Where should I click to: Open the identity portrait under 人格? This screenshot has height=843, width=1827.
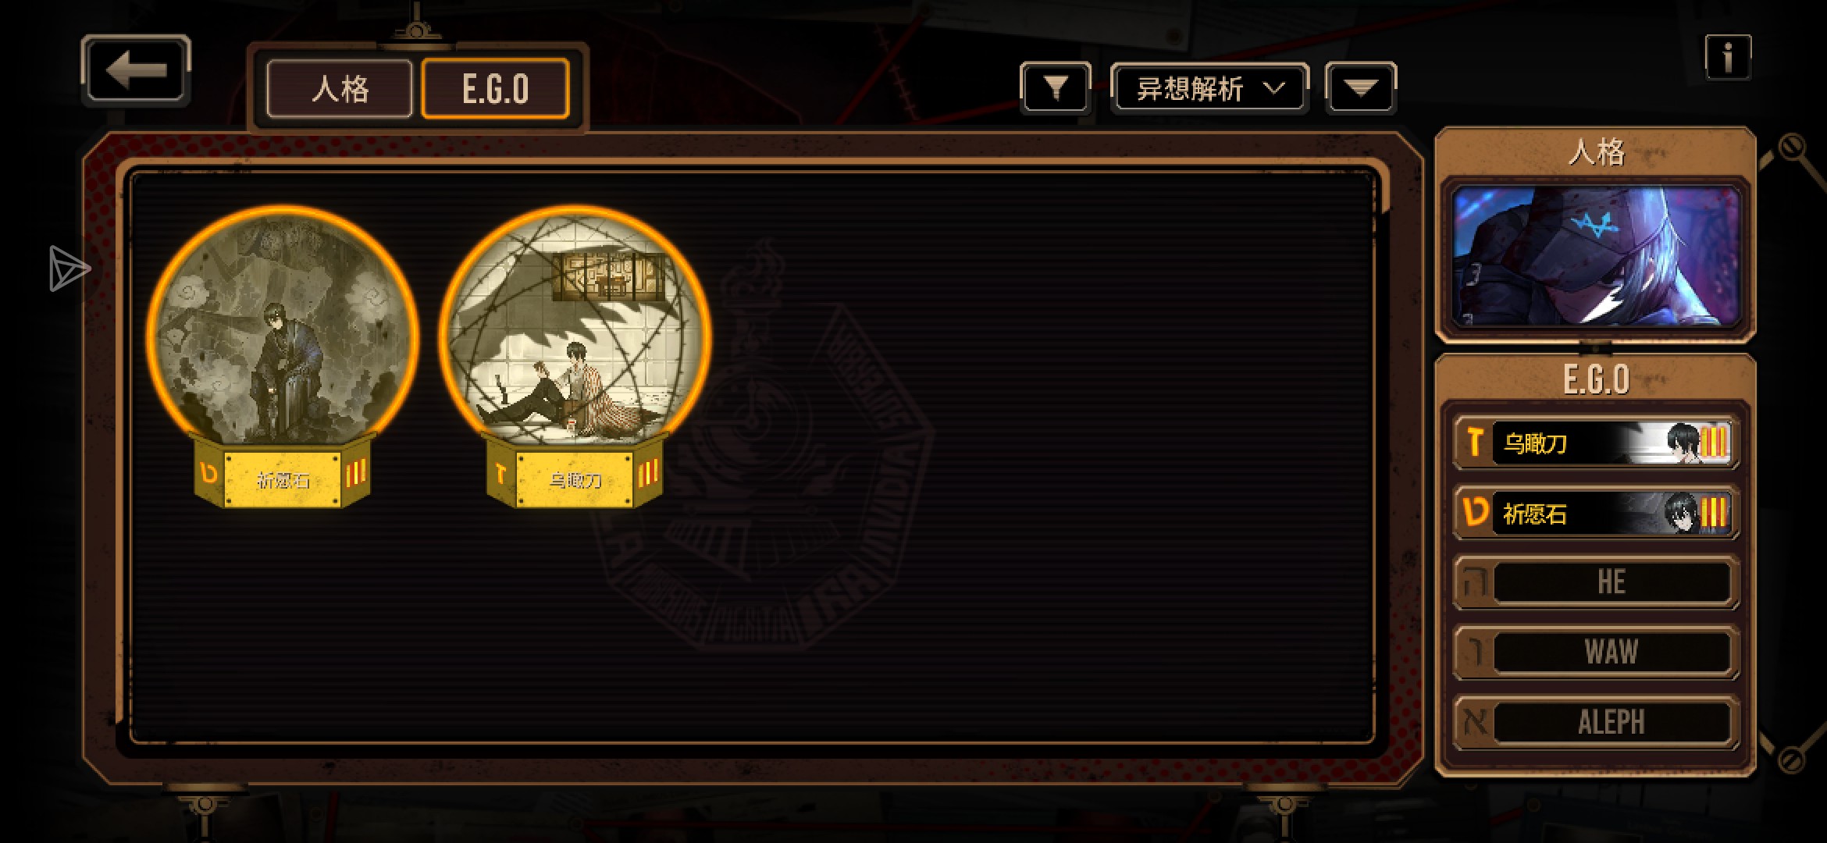pos(1595,257)
